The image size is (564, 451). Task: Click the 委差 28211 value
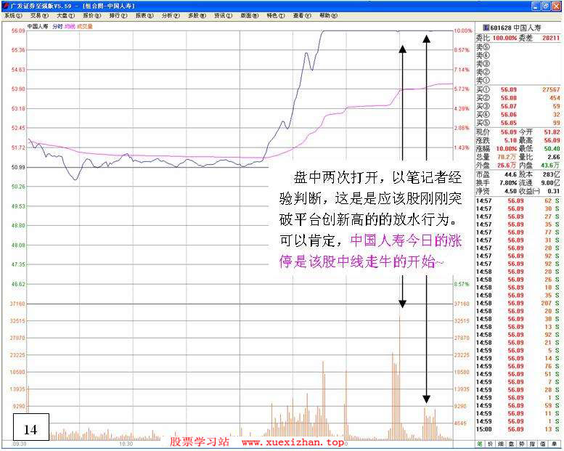(551, 38)
